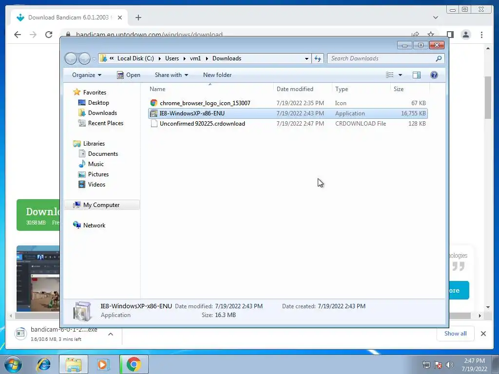Open the Pictures library

(x=98, y=174)
